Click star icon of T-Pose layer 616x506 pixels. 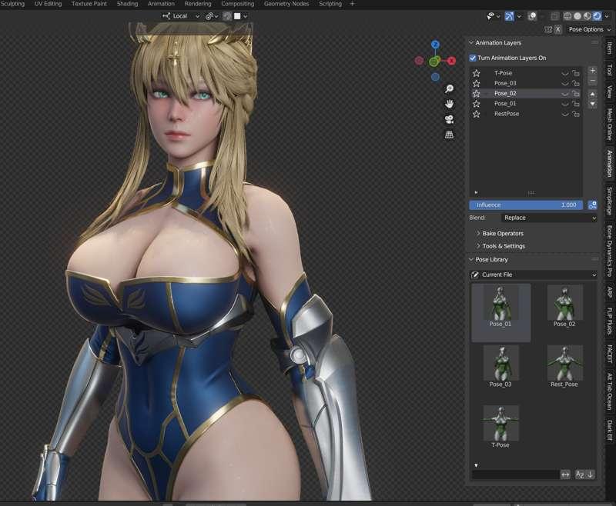pos(477,73)
